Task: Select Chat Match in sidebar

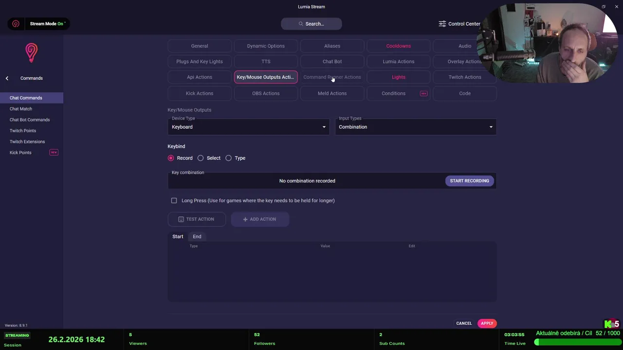Action: tap(32, 109)
